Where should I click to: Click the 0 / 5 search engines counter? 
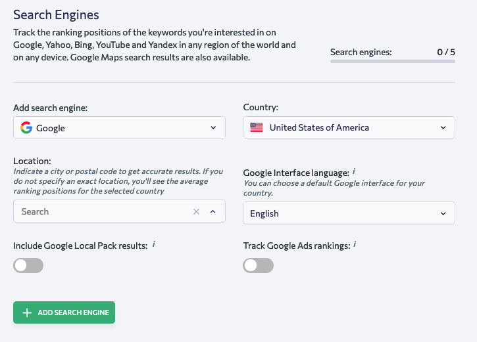pos(446,53)
